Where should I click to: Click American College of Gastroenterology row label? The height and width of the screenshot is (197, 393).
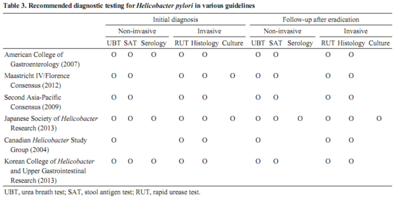42,59
